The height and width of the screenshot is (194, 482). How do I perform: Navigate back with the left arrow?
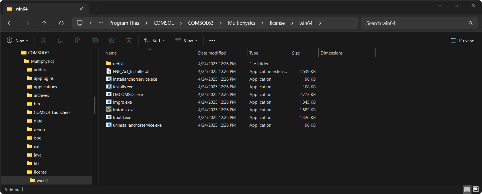click(x=10, y=23)
